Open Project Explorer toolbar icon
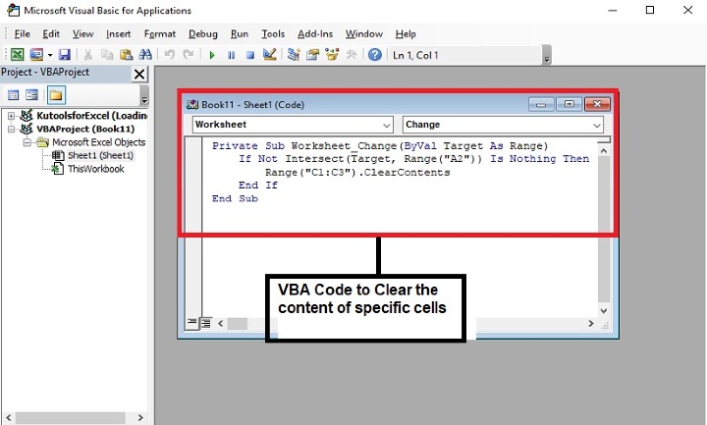The image size is (707, 425). (x=294, y=55)
